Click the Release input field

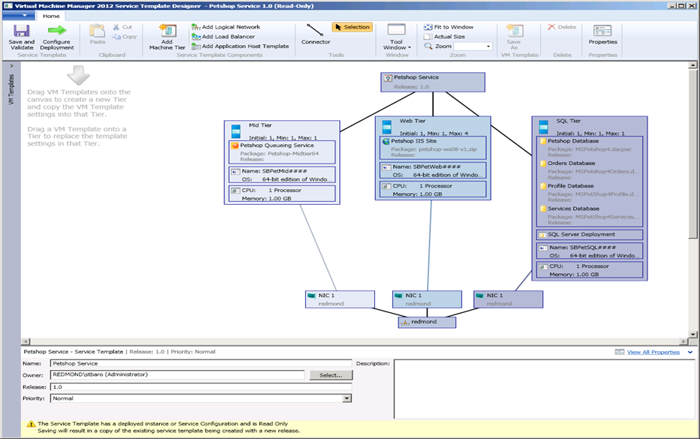(x=201, y=386)
